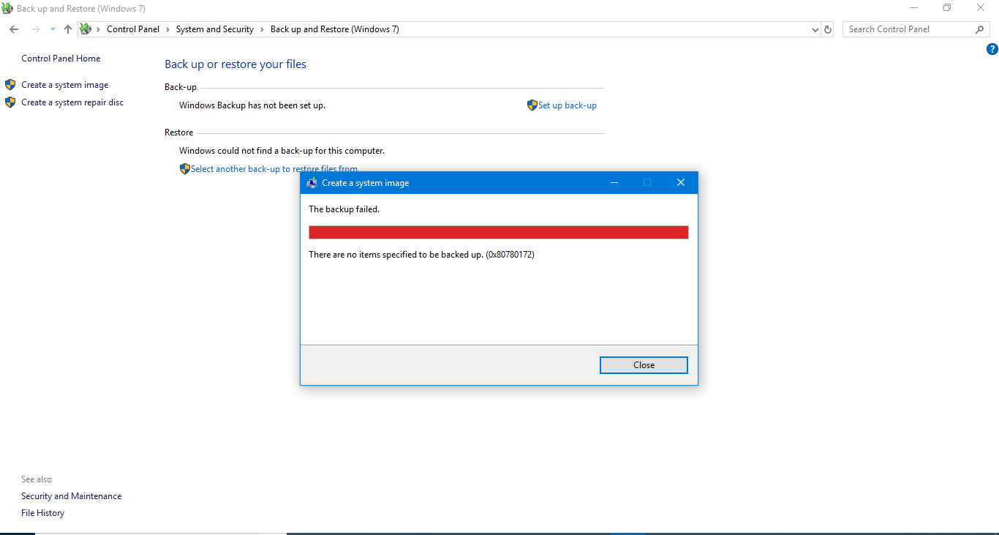Click Create a system image dialog icon
Screen dimensions: 999x535
[x=312, y=183]
